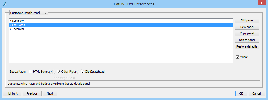Duplicate using the Copy panel button

click(x=247, y=33)
